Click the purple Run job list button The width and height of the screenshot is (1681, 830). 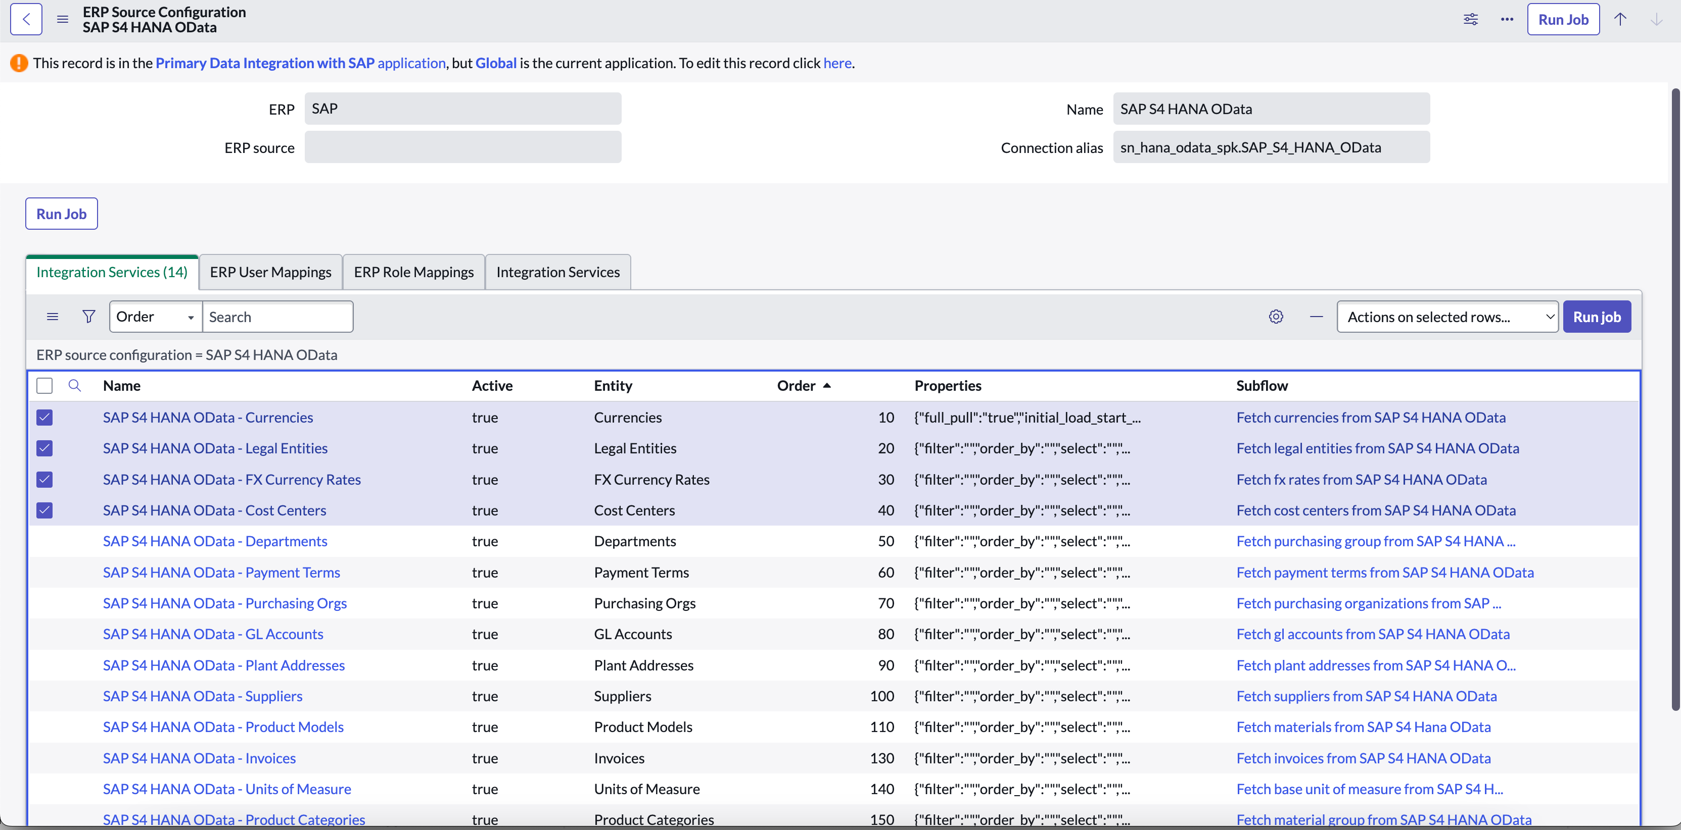[1597, 317]
